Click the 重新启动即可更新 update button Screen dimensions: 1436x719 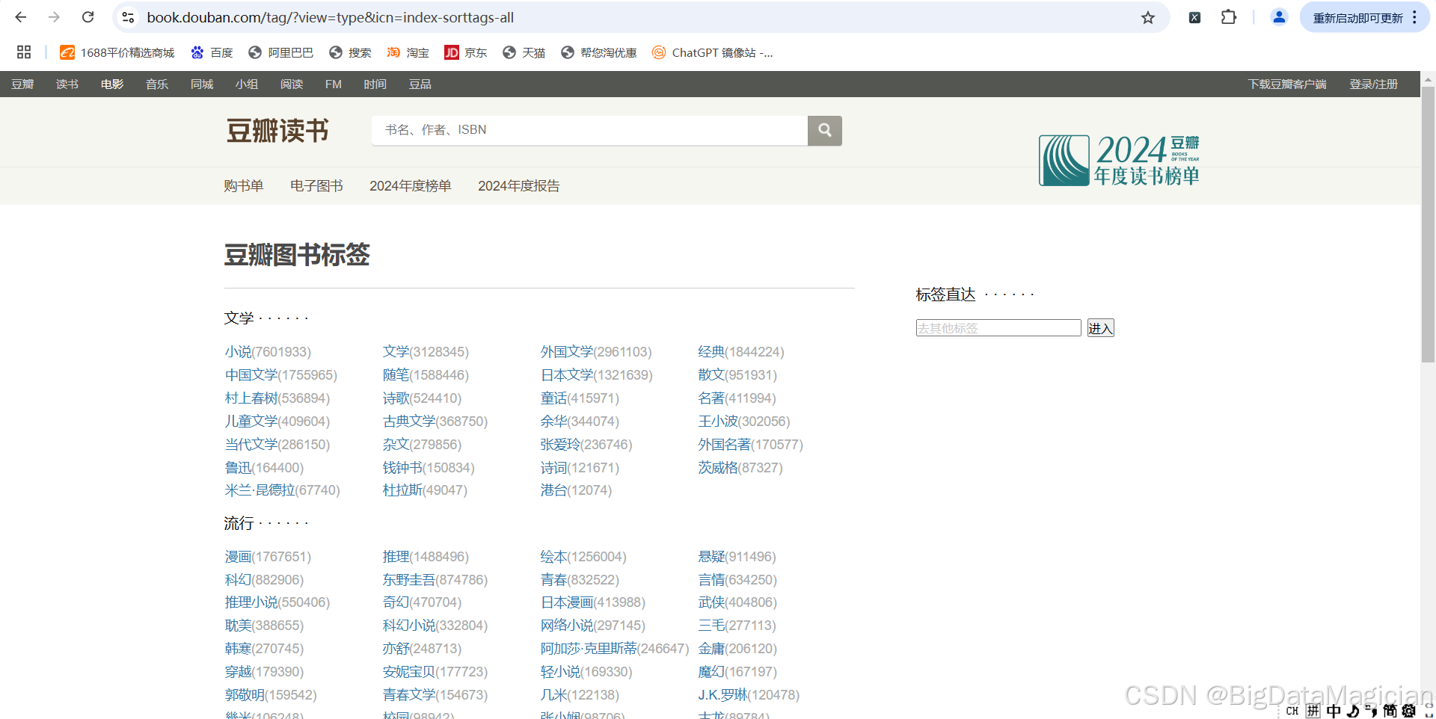click(x=1358, y=17)
